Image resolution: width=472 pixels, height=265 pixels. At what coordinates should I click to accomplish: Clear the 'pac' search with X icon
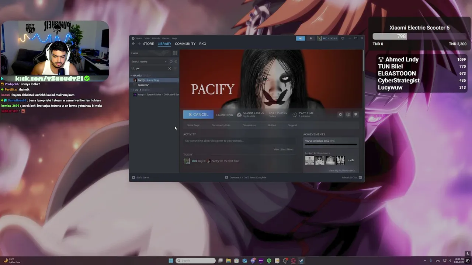click(x=170, y=68)
